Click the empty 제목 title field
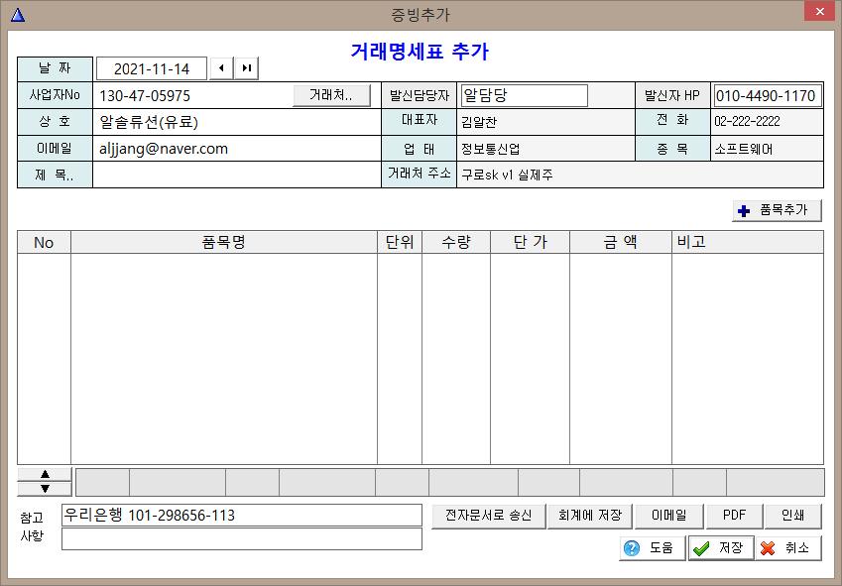Viewport: 842px width, 586px height. click(x=237, y=175)
